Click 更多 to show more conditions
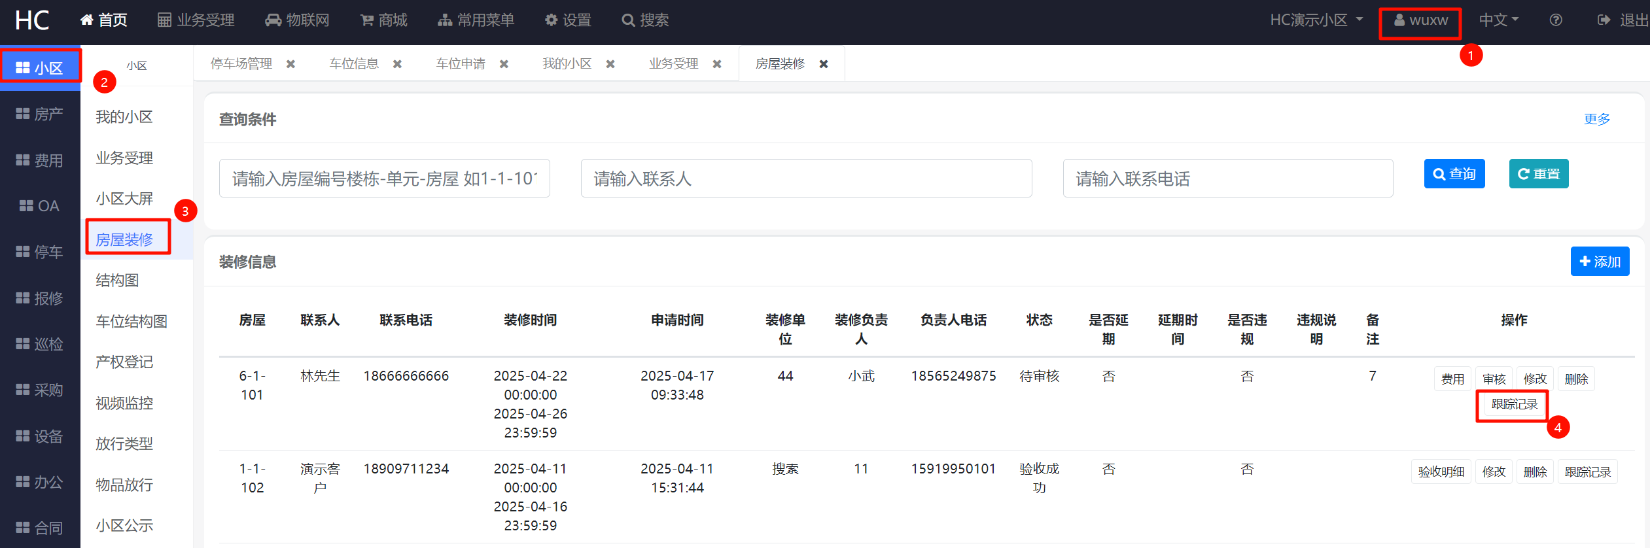Image resolution: width=1650 pixels, height=548 pixels. [x=1597, y=119]
